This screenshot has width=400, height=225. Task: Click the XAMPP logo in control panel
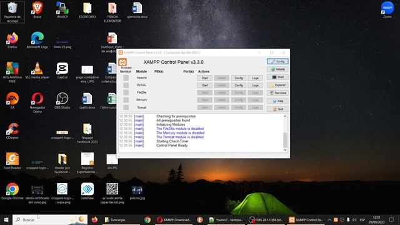point(122,62)
